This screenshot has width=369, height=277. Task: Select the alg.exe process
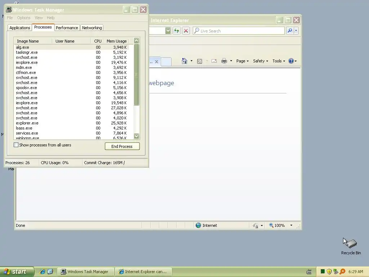tap(71, 47)
